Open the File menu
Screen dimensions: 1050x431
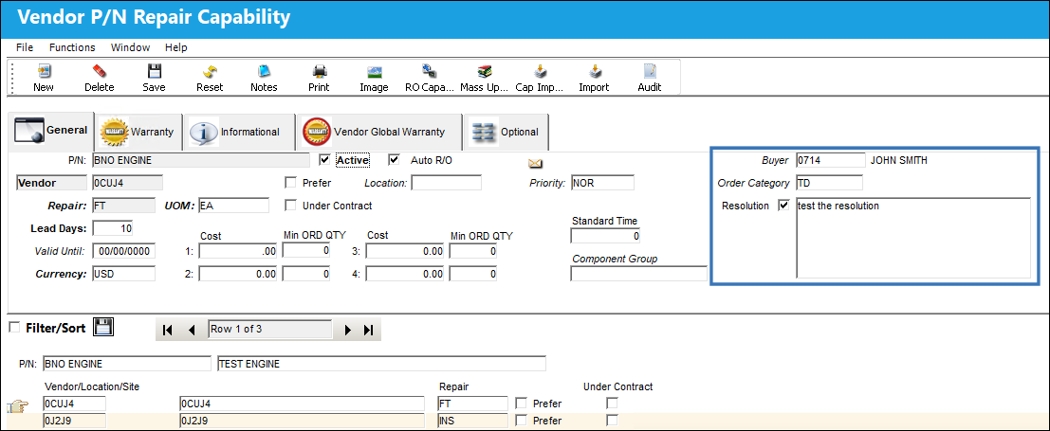pyautogui.click(x=24, y=47)
